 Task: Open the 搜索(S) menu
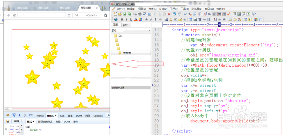[152, 9]
